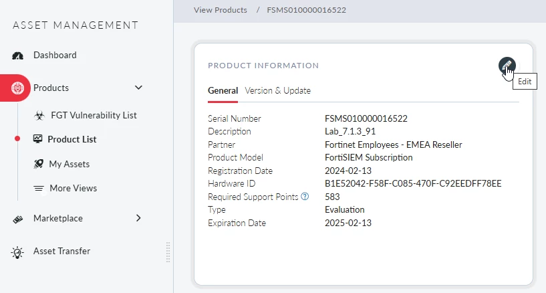Click the red Products globe icon
The height and width of the screenshot is (293, 546).
(17, 88)
